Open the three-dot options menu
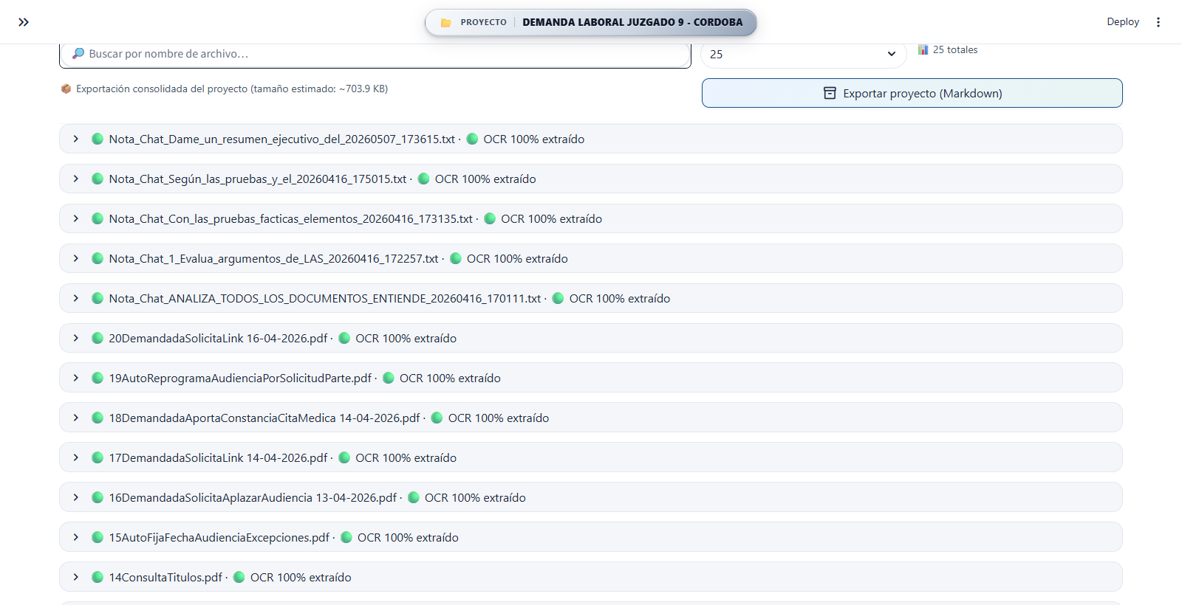This screenshot has height=605, width=1182. (x=1158, y=22)
